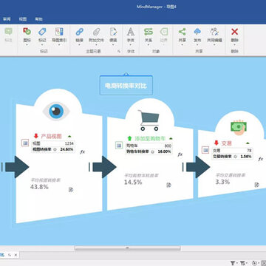Viewport: 266px width, 266px height.
Task: Open the 共享 share dropdown
Action: pyautogui.click(x=183, y=45)
